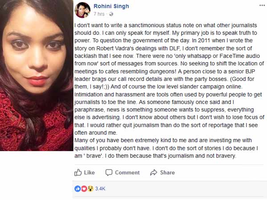Screen dimensions: 267x200
Task: Open Rohini Singh's small profile picture
Action: tap(82, 9)
